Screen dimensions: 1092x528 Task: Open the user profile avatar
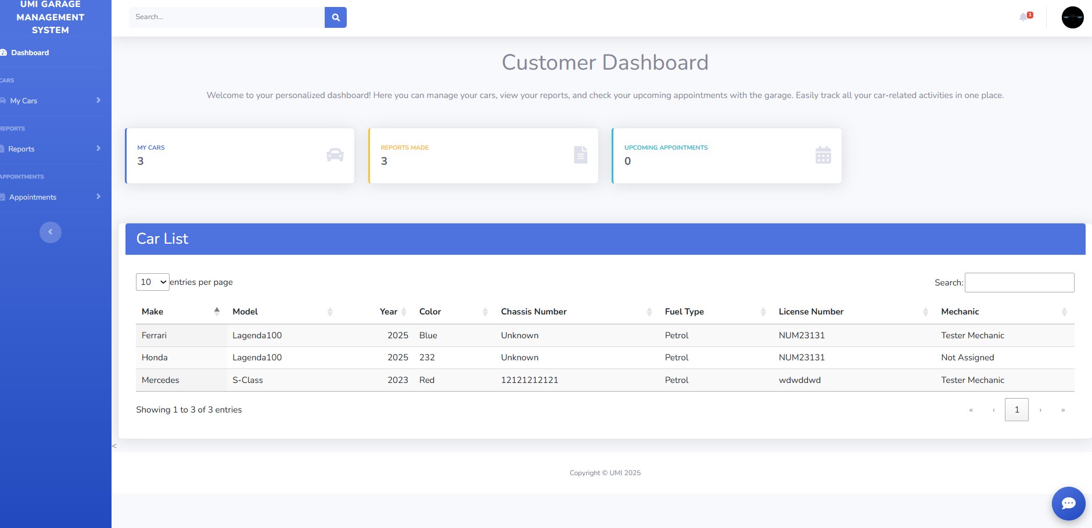click(x=1072, y=17)
